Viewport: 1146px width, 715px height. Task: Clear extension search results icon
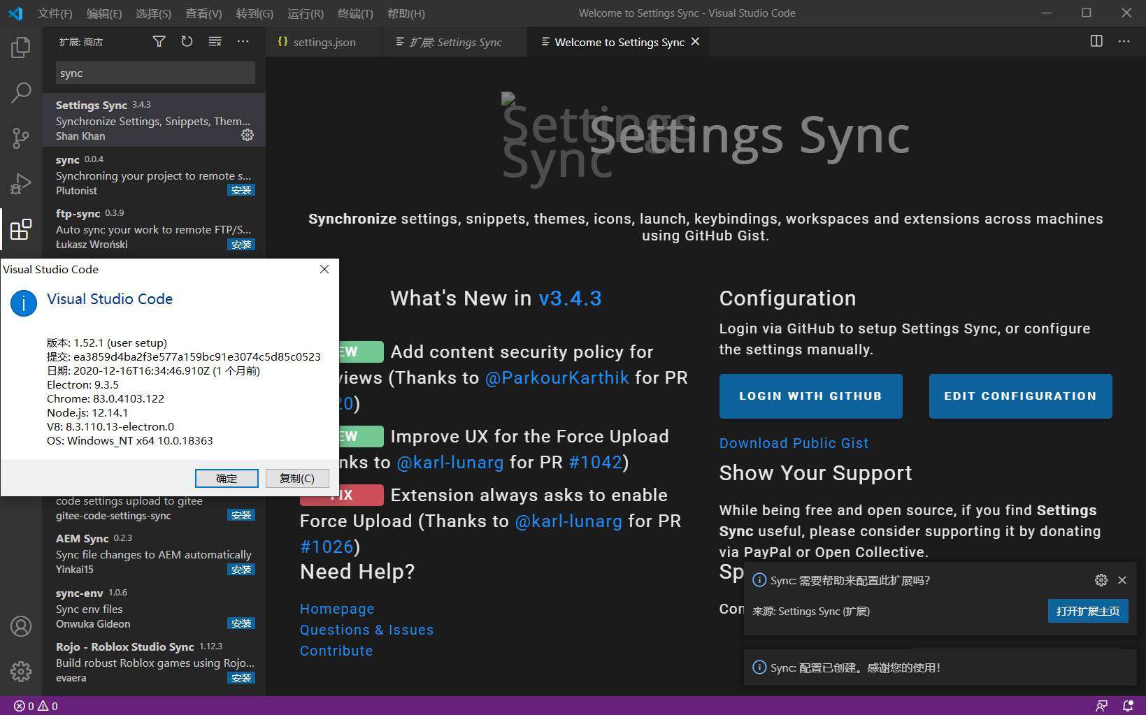pos(215,42)
